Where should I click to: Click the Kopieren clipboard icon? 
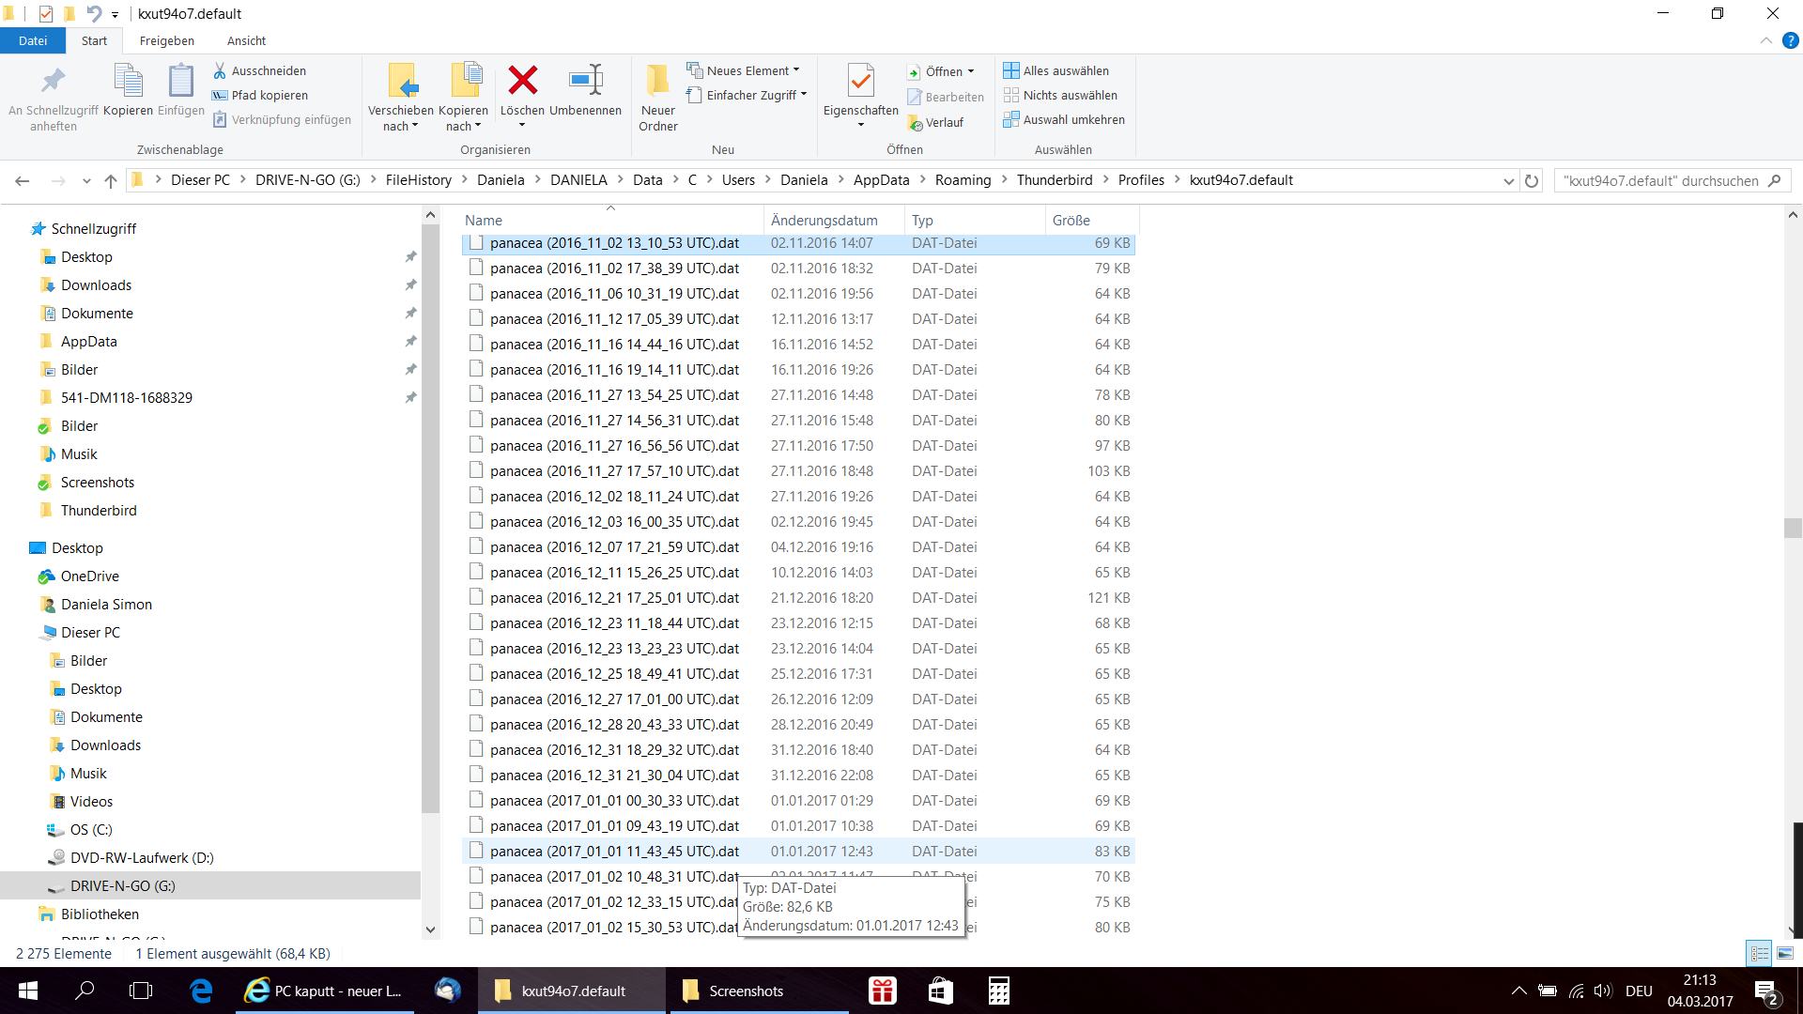click(x=128, y=81)
